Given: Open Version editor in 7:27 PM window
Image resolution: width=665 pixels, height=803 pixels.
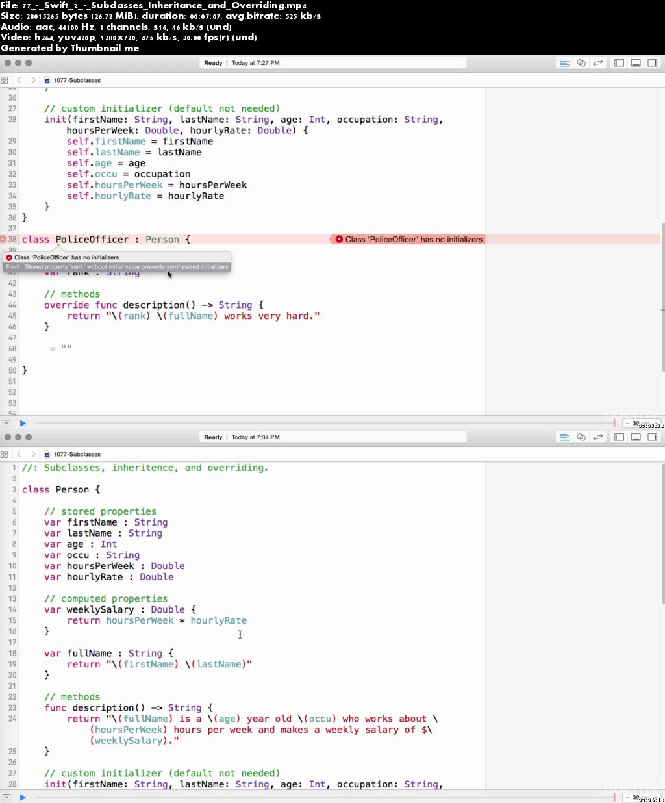Looking at the screenshot, I should 598,63.
